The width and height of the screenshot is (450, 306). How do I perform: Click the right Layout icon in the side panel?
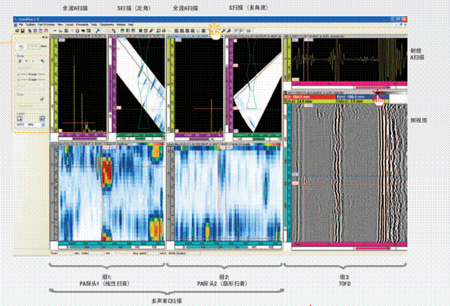(42, 118)
